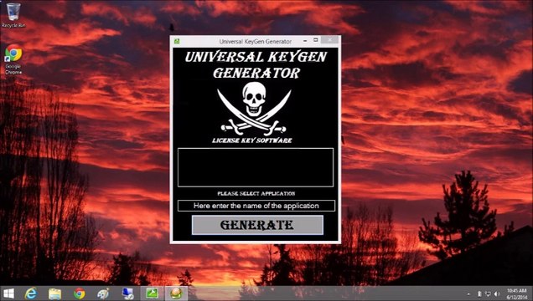This screenshot has height=301, width=533.
Task: Open the taskbar clock and date
Action: [x=517, y=293]
